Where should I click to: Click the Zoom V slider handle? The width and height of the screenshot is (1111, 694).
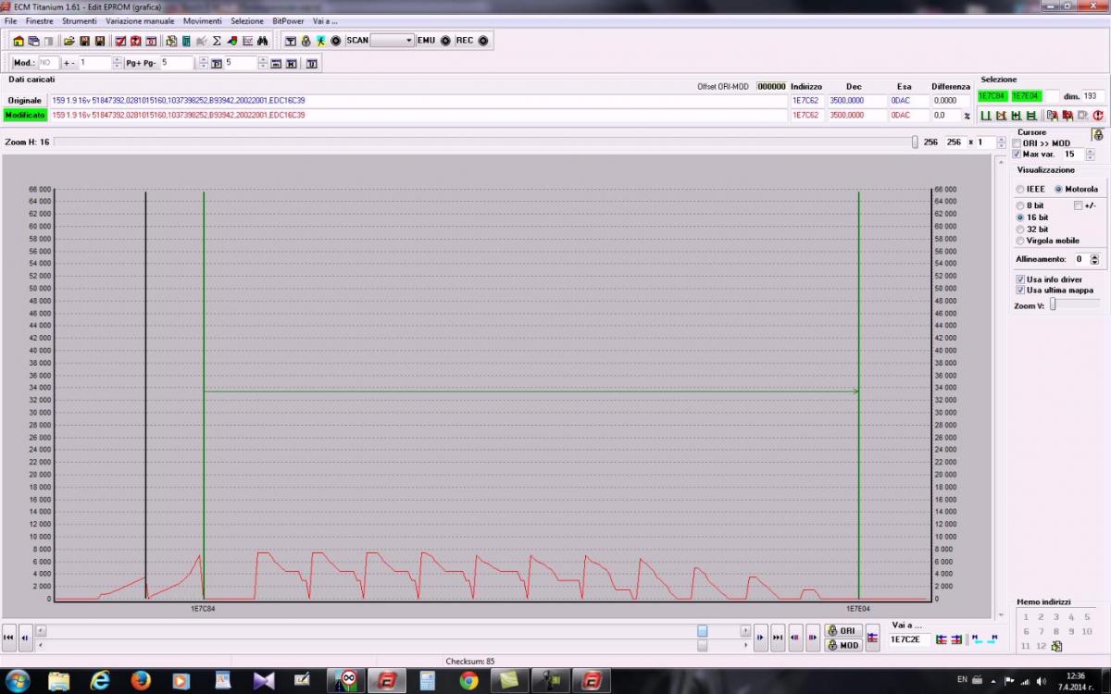coord(1053,304)
